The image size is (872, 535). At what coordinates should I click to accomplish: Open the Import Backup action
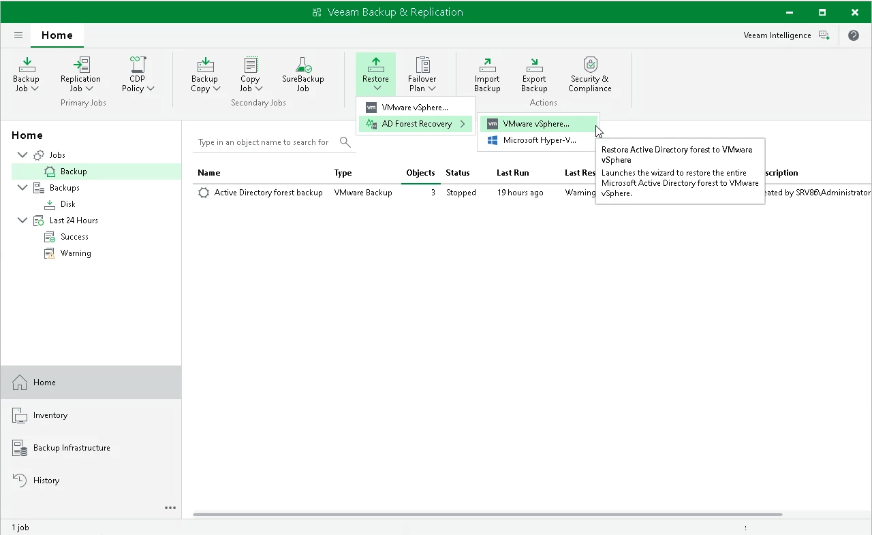[x=487, y=74]
